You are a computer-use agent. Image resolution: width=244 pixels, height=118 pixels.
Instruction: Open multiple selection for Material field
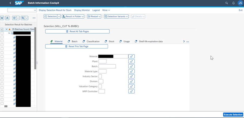pos(131,57)
